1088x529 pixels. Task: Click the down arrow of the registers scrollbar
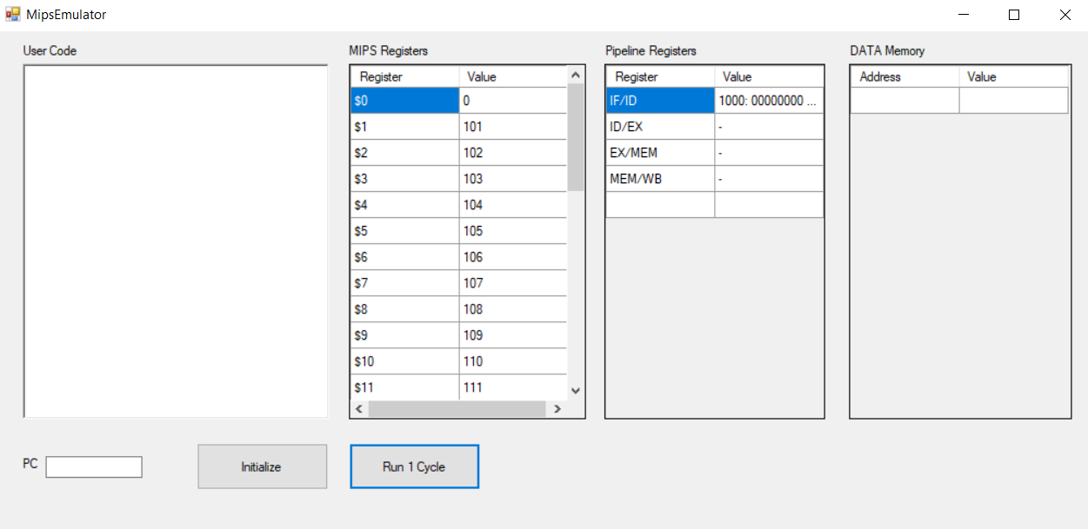tap(575, 390)
